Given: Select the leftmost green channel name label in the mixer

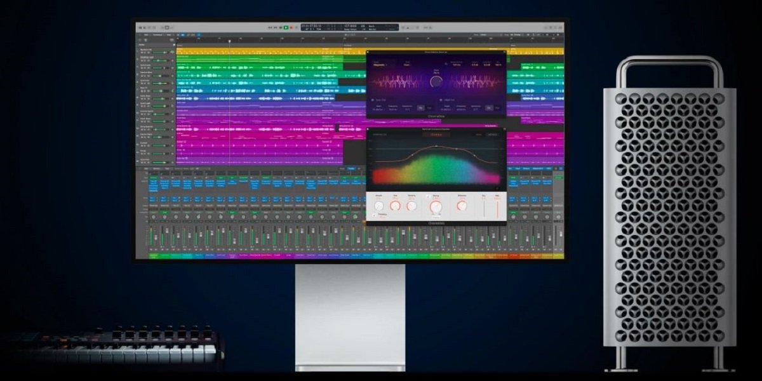Looking at the screenshot, I should (154, 256).
